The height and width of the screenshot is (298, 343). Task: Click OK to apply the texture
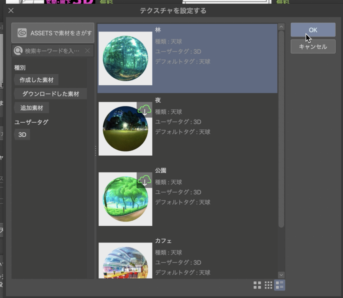[x=313, y=30]
